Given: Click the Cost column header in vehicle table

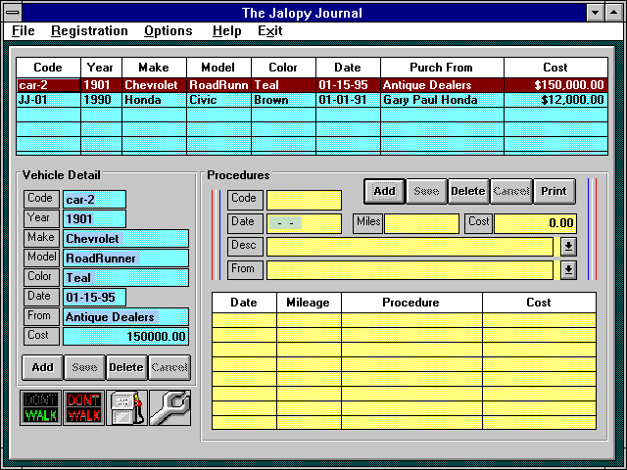Looking at the screenshot, I should pos(555,68).
